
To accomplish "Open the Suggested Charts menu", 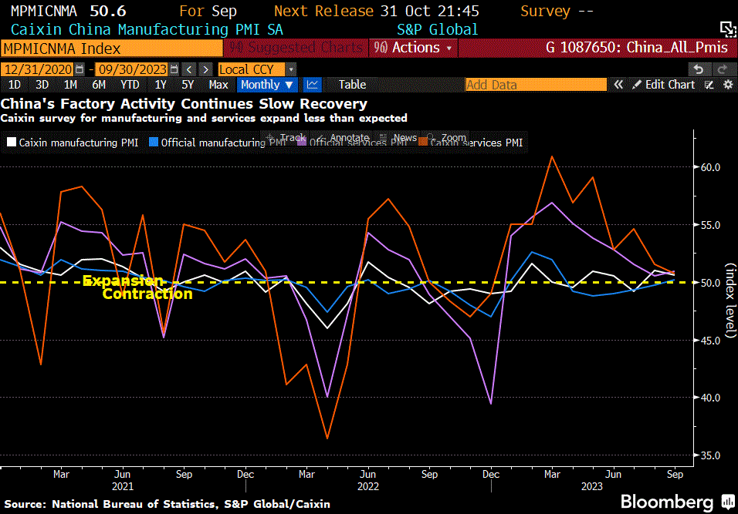I will tap(296, 48).
